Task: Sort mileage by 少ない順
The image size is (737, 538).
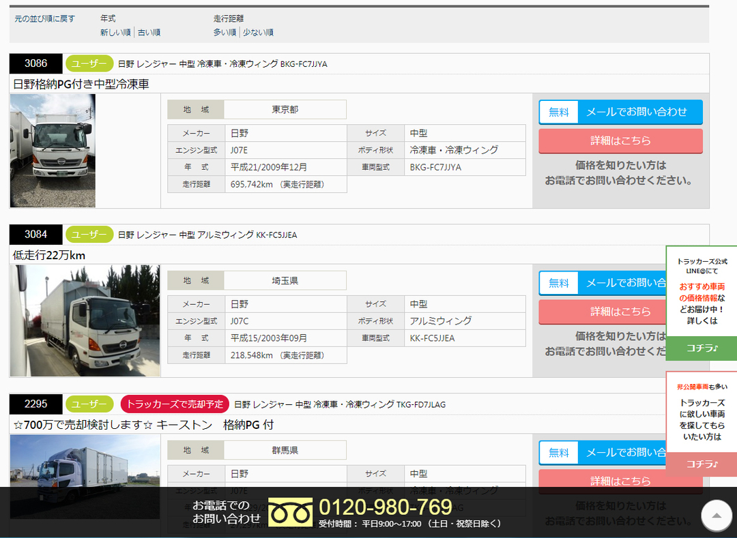Action: 258,33
